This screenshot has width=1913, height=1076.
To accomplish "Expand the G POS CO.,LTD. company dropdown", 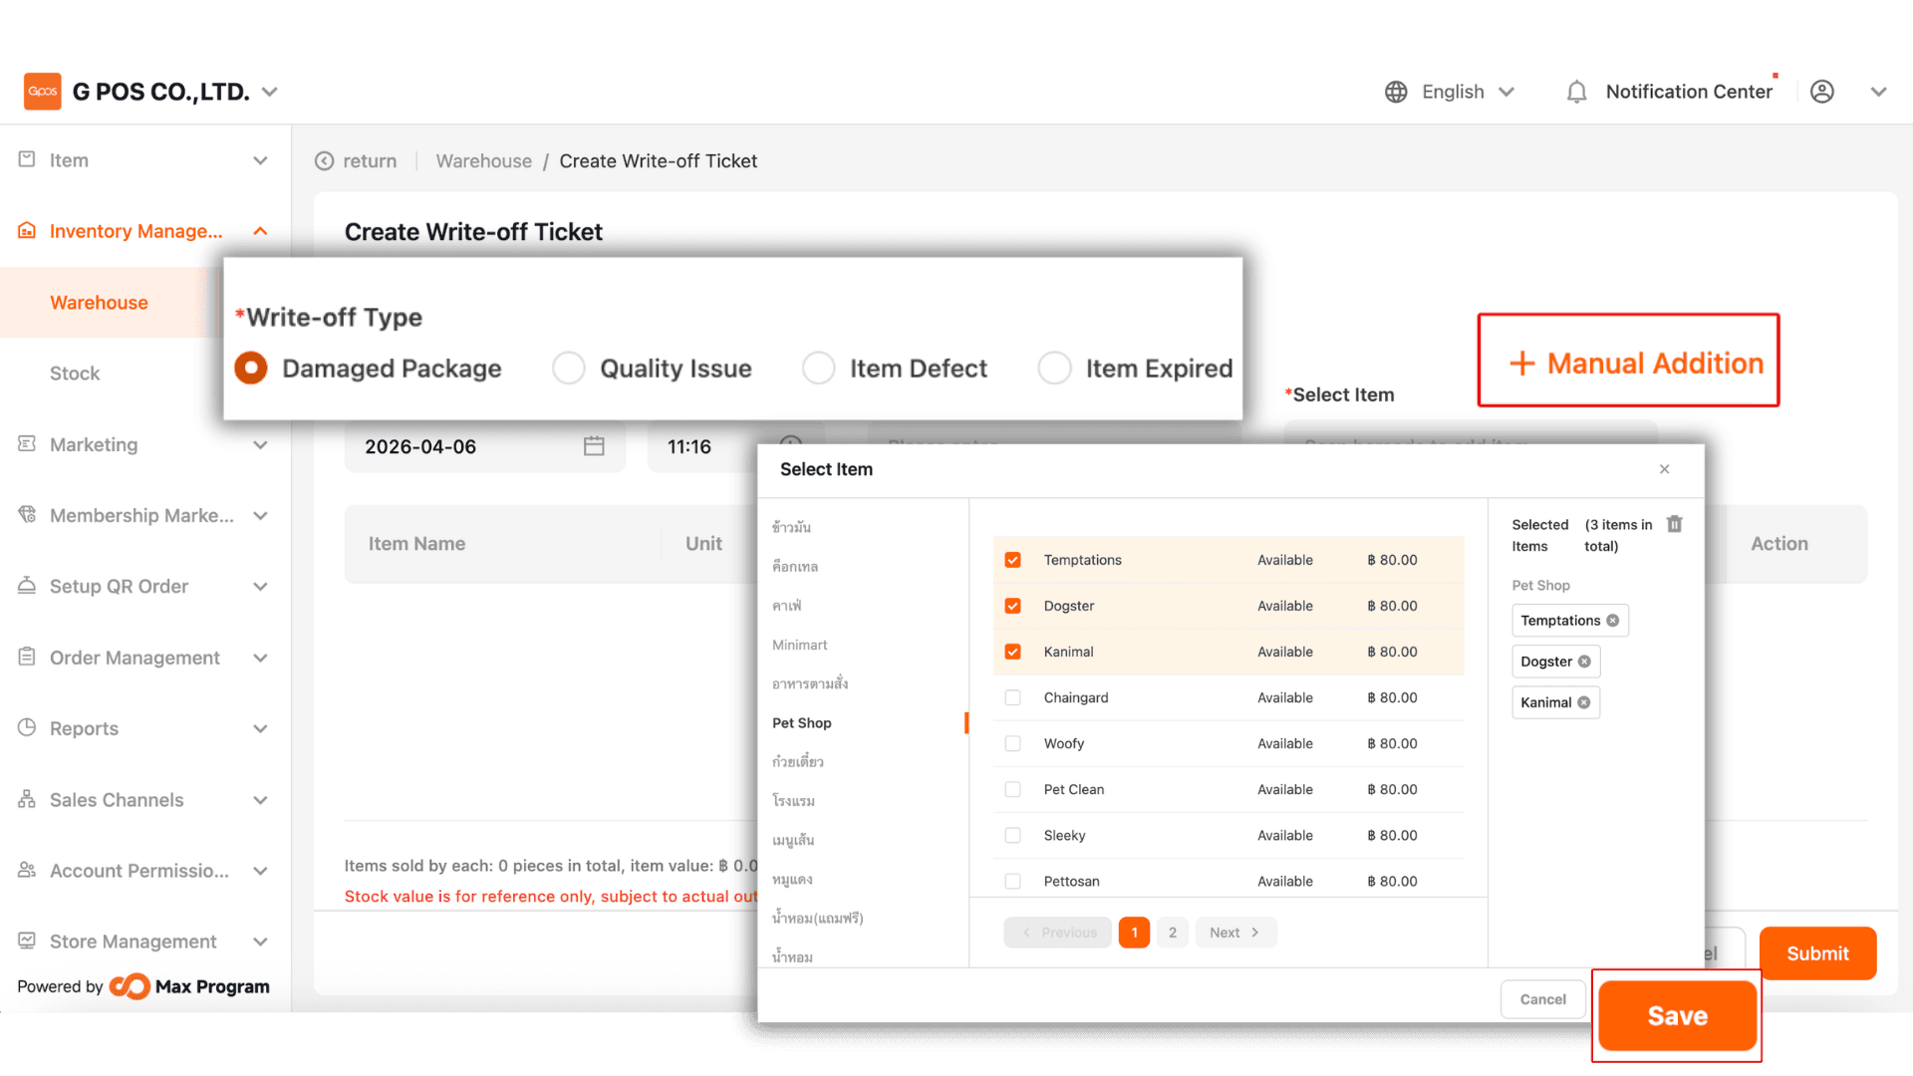I will (x=269, y=92).
